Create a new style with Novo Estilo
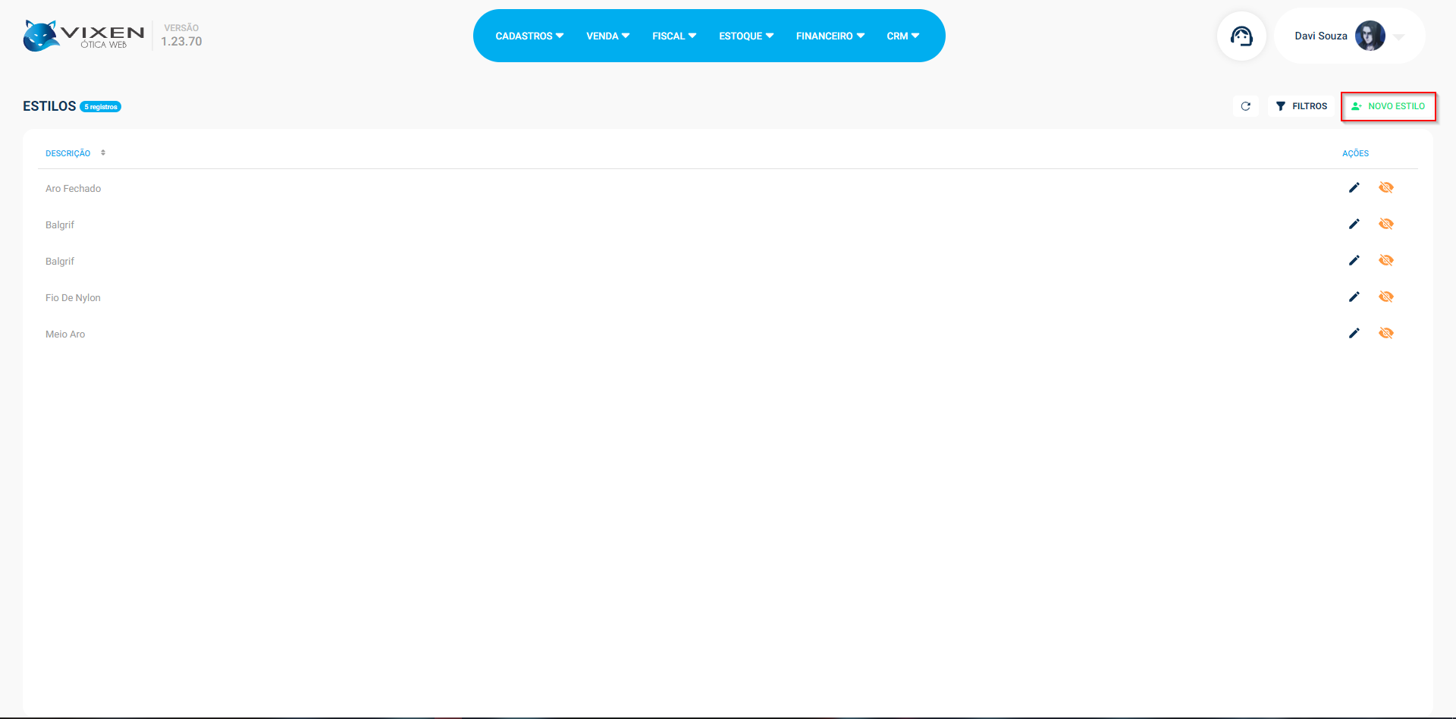The width and height of the screenshot is (1456, 719). click(x=1389, y=106)
